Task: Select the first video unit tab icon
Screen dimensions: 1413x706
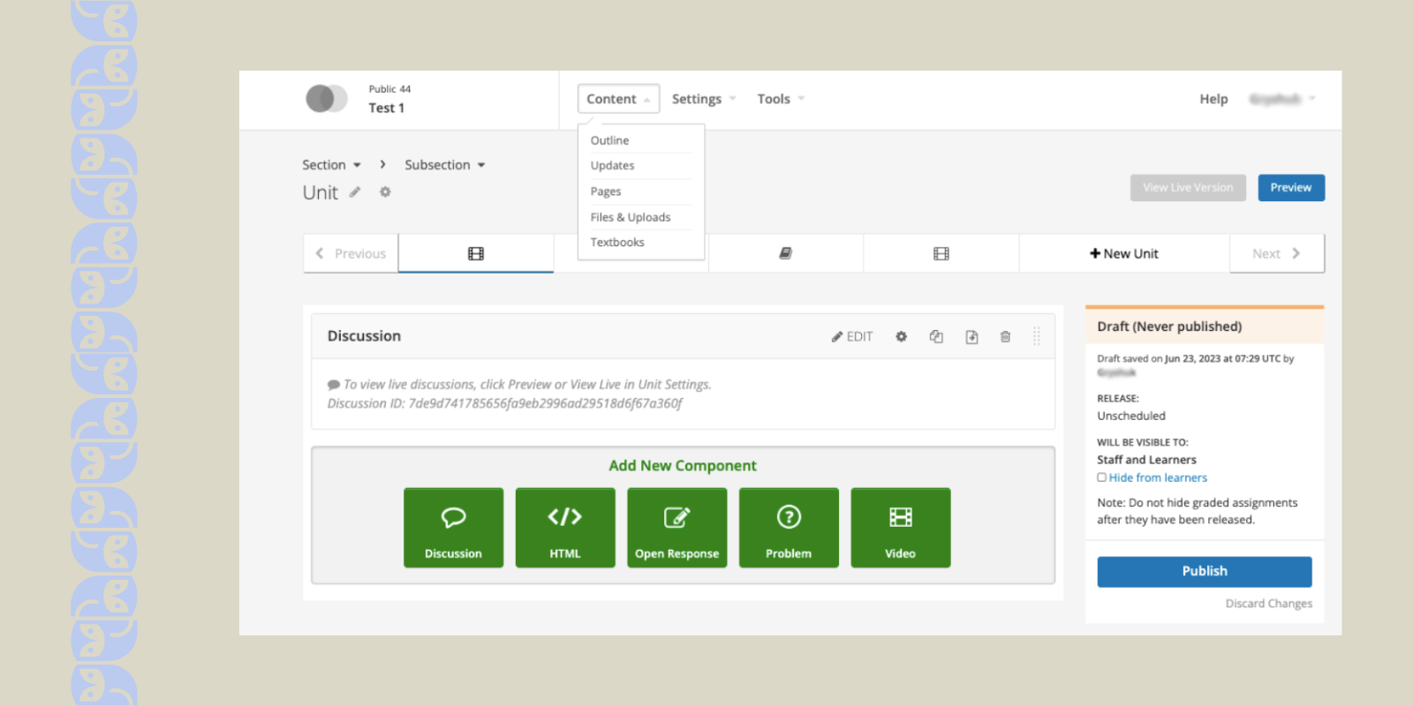Action: 476,253
